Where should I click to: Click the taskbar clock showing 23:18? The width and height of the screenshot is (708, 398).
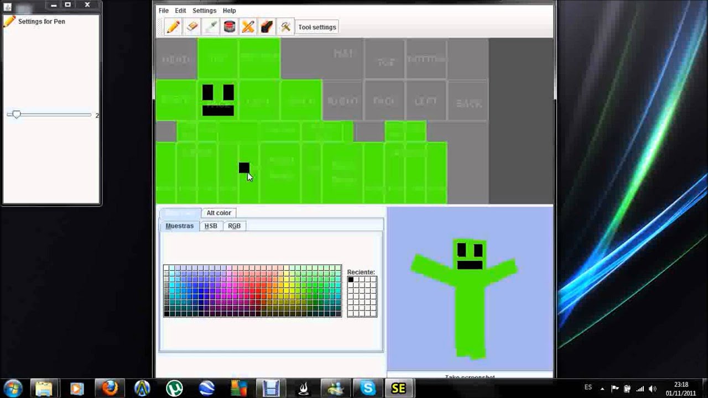pos(681,389)
